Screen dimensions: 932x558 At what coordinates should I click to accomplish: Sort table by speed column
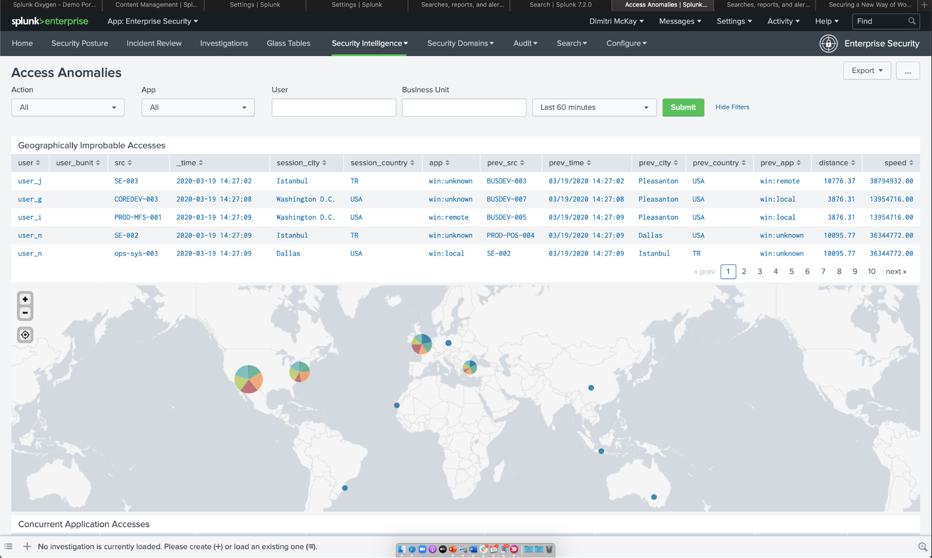(899, 163)
